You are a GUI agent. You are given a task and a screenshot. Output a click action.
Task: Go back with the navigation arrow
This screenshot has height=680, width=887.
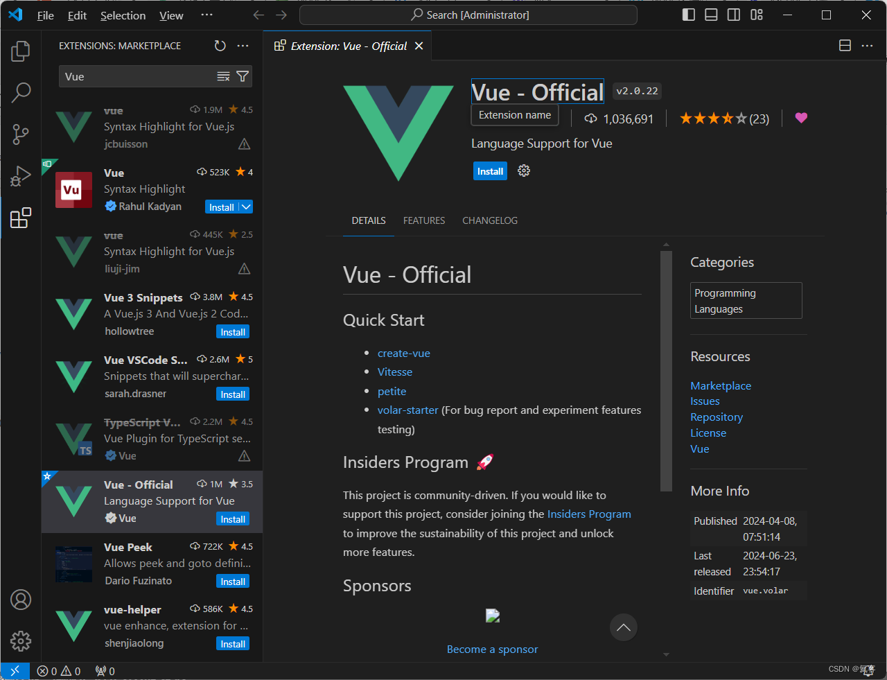pos(258,15)
